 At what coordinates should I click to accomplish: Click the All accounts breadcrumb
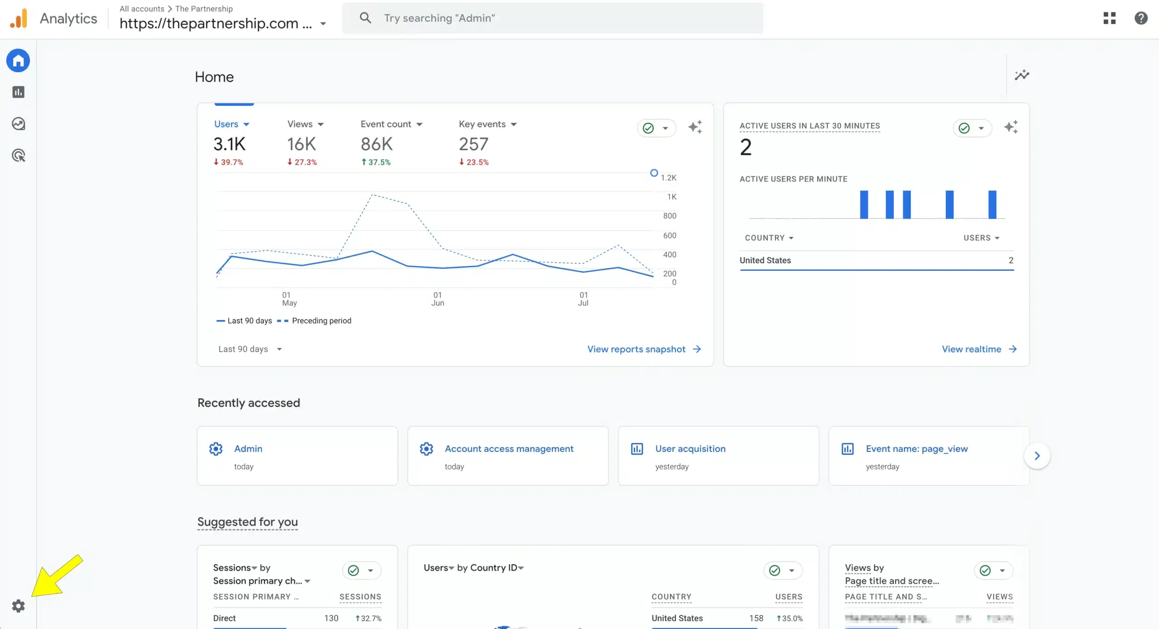(x=142, y=9)
